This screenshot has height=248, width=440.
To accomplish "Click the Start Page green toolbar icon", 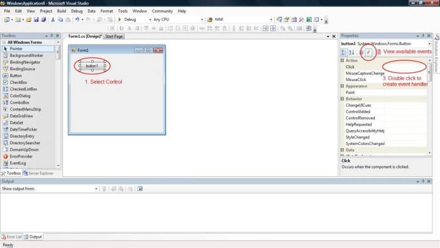I will click(x=309, y=19).
